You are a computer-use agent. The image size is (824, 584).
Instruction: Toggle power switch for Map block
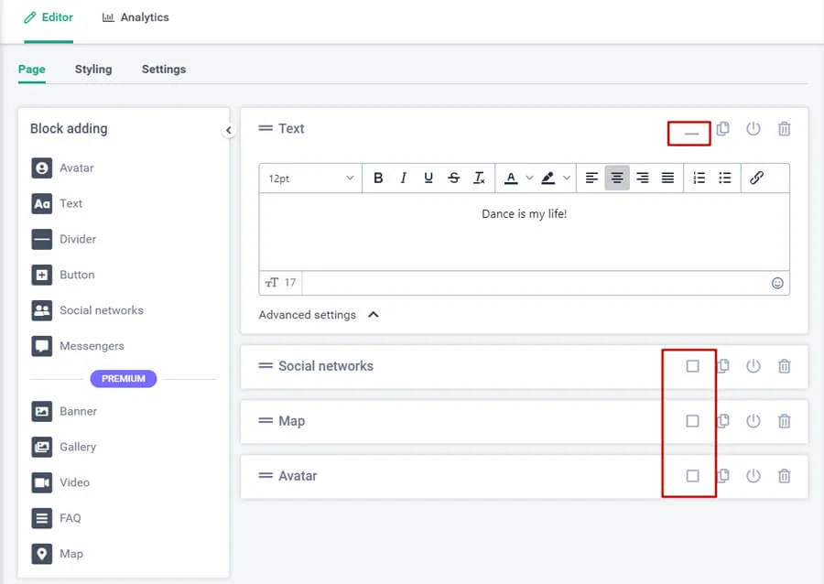click(x=753, y=421)
